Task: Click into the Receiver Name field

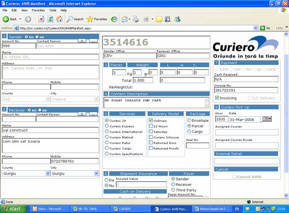Action: [50, 130]
